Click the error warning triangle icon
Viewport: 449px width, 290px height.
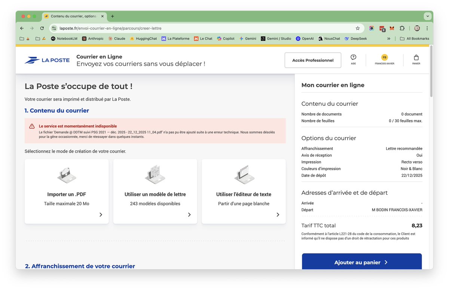(32, 126)
